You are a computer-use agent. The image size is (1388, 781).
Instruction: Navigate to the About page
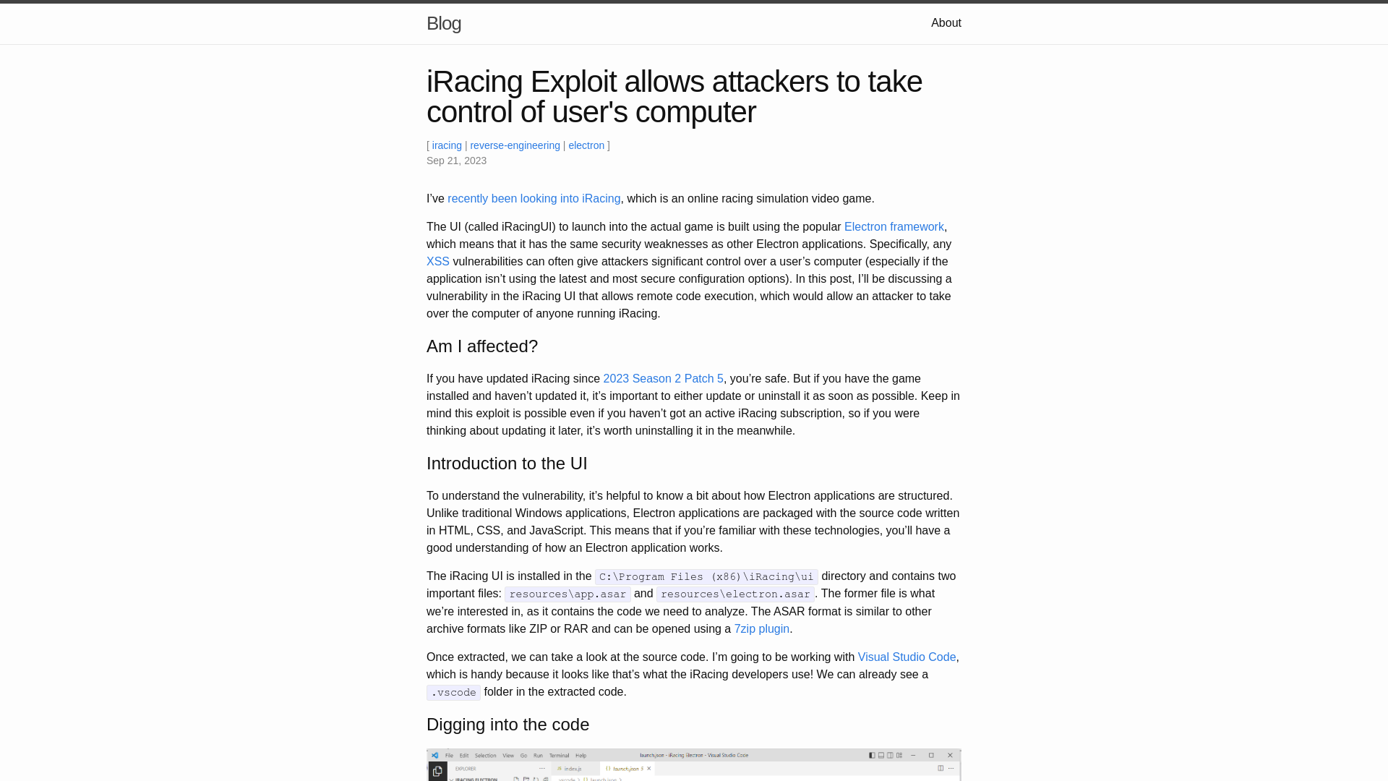pyautogui.click(x=946, y=23)
